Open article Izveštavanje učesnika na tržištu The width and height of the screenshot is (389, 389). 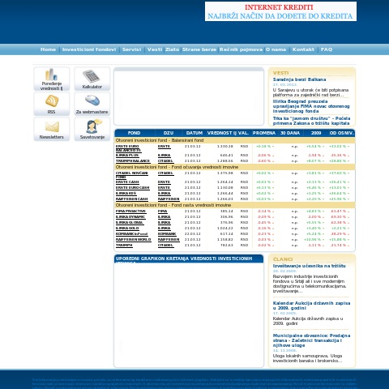309,266
